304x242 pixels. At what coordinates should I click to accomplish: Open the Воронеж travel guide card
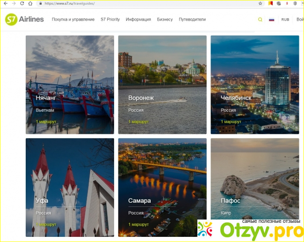pos(162,84)
